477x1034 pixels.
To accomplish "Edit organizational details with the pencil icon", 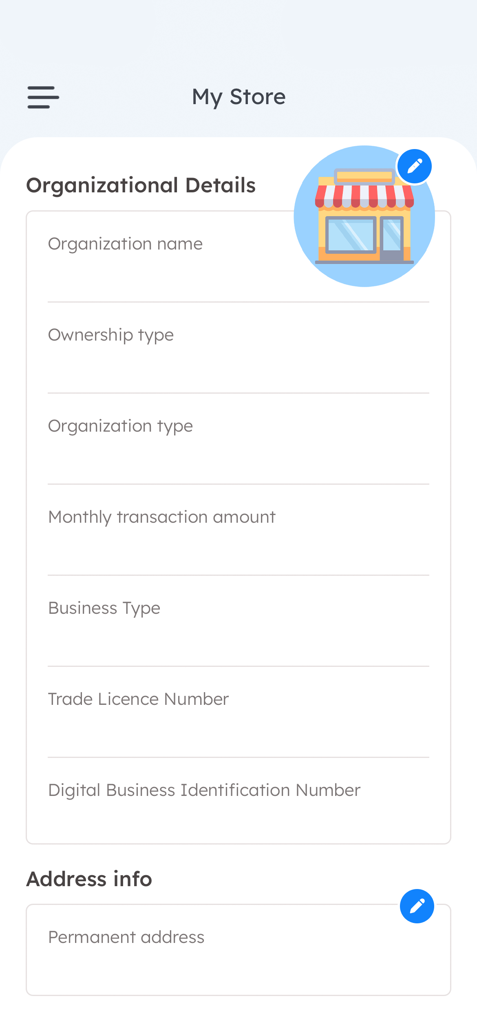I will pyautogui.click(x=415, y=166).
